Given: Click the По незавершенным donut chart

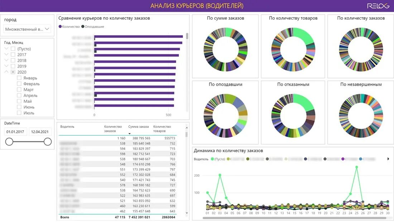Looking at the screenshot, I should point(361,116).
